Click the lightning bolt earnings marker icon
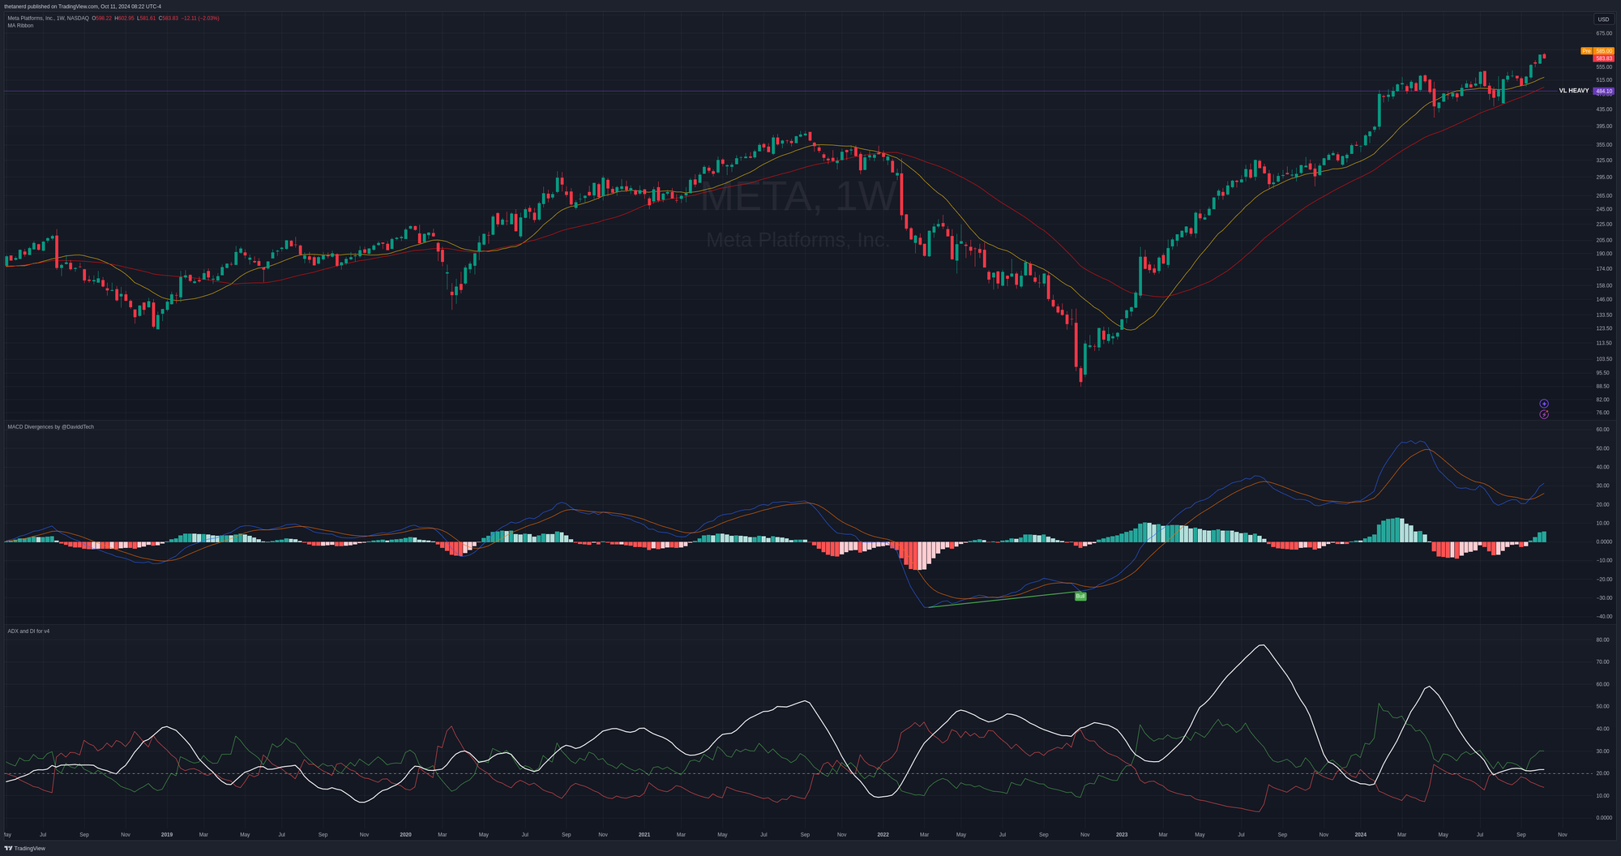The height and width of the screenshot is (856, 1621). tap(1544, 414)
